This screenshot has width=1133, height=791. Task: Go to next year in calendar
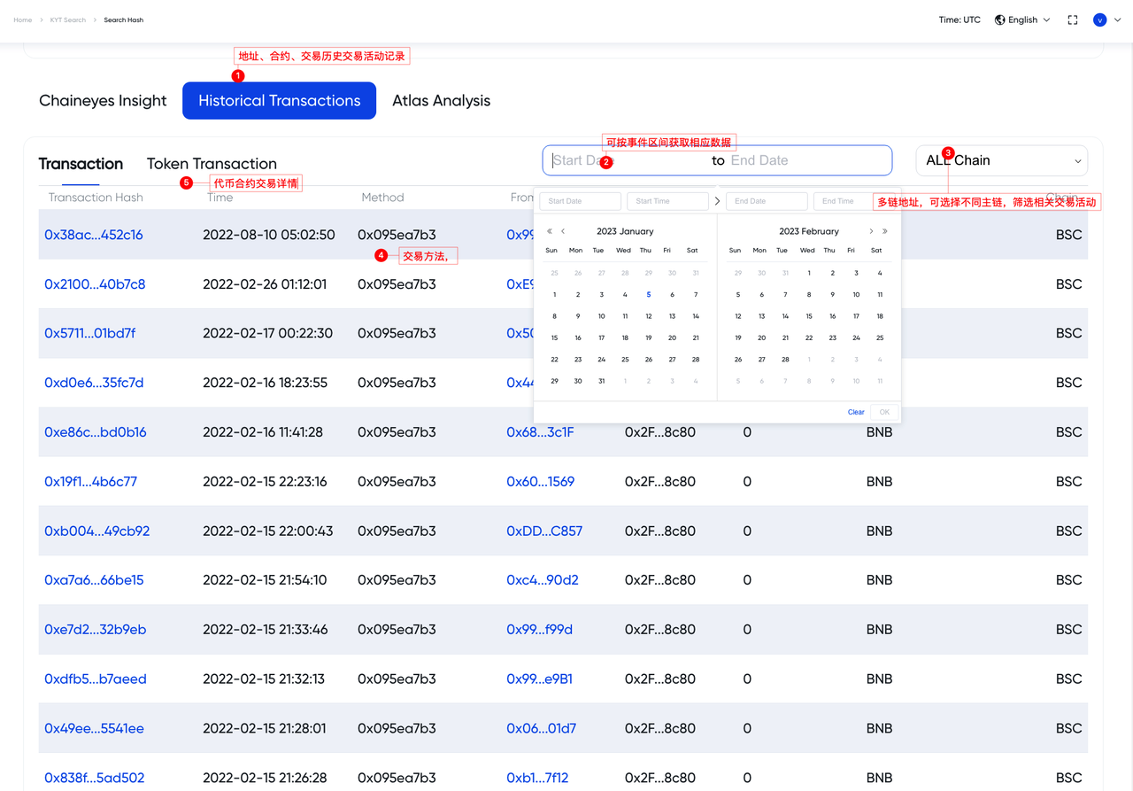884,231
